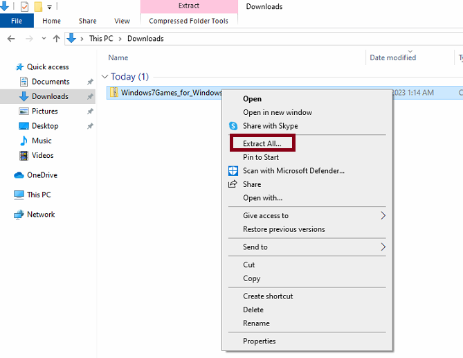Click the Downloads arrow icon in title bar
The image size is (463, 358).
click(5, 6)
